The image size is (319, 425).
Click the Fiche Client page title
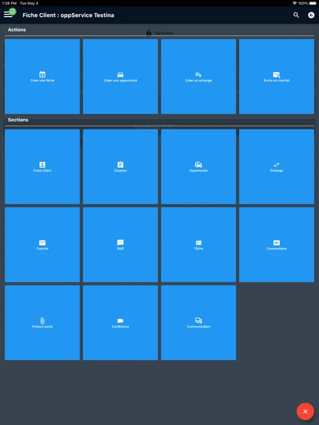tap(68, 15)
